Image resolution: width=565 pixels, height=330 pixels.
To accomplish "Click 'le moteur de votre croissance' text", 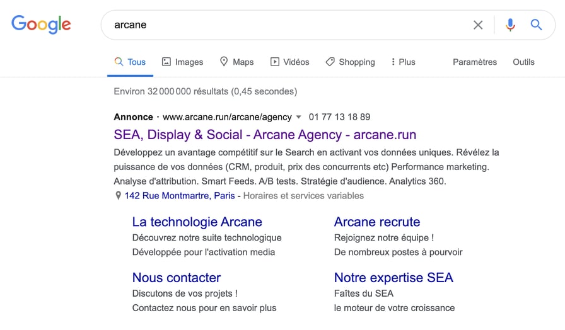I will pos(394,308).
